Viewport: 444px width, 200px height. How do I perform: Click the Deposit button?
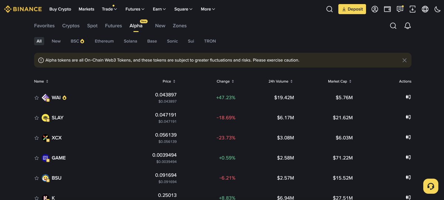(x=352, y=9)
